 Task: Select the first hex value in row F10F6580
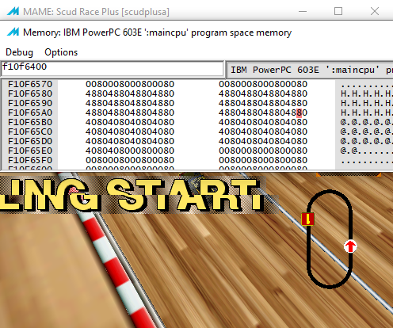point(130,93)
